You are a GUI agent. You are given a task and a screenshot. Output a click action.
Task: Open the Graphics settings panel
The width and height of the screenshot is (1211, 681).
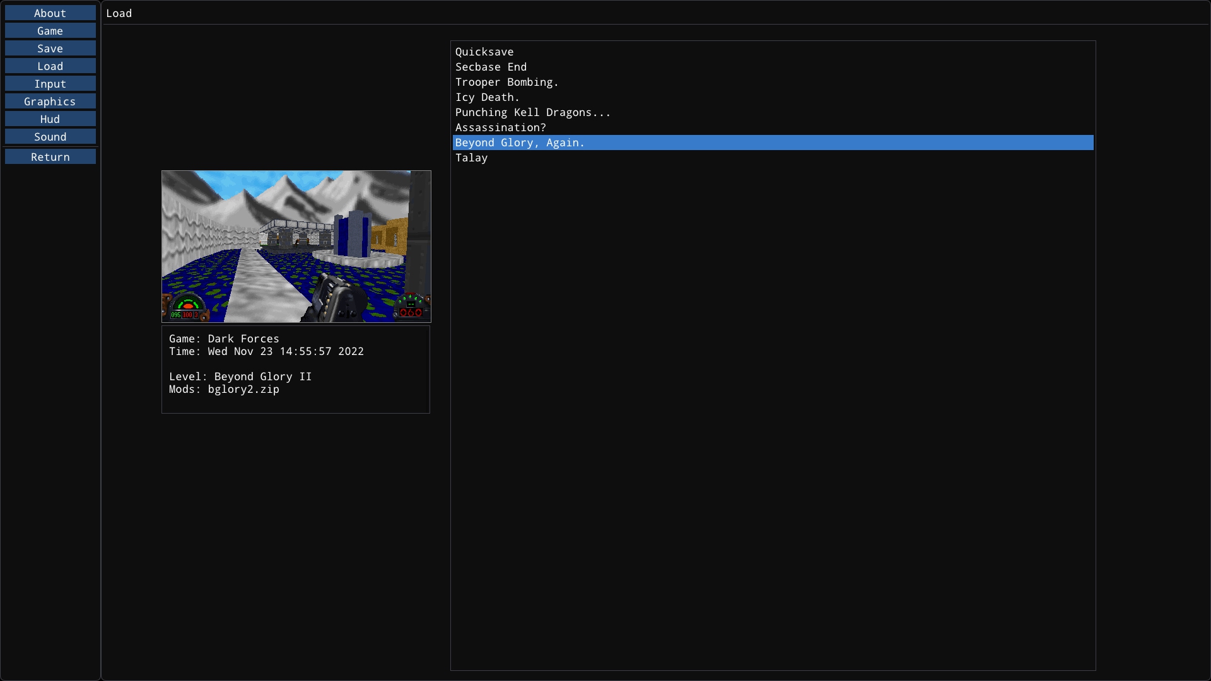coord(50,101)
